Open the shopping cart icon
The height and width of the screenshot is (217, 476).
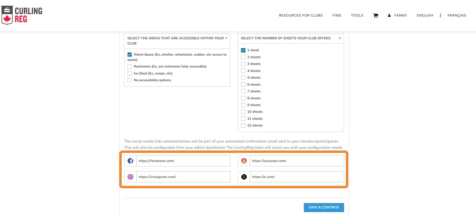click(x=376, y=16)
